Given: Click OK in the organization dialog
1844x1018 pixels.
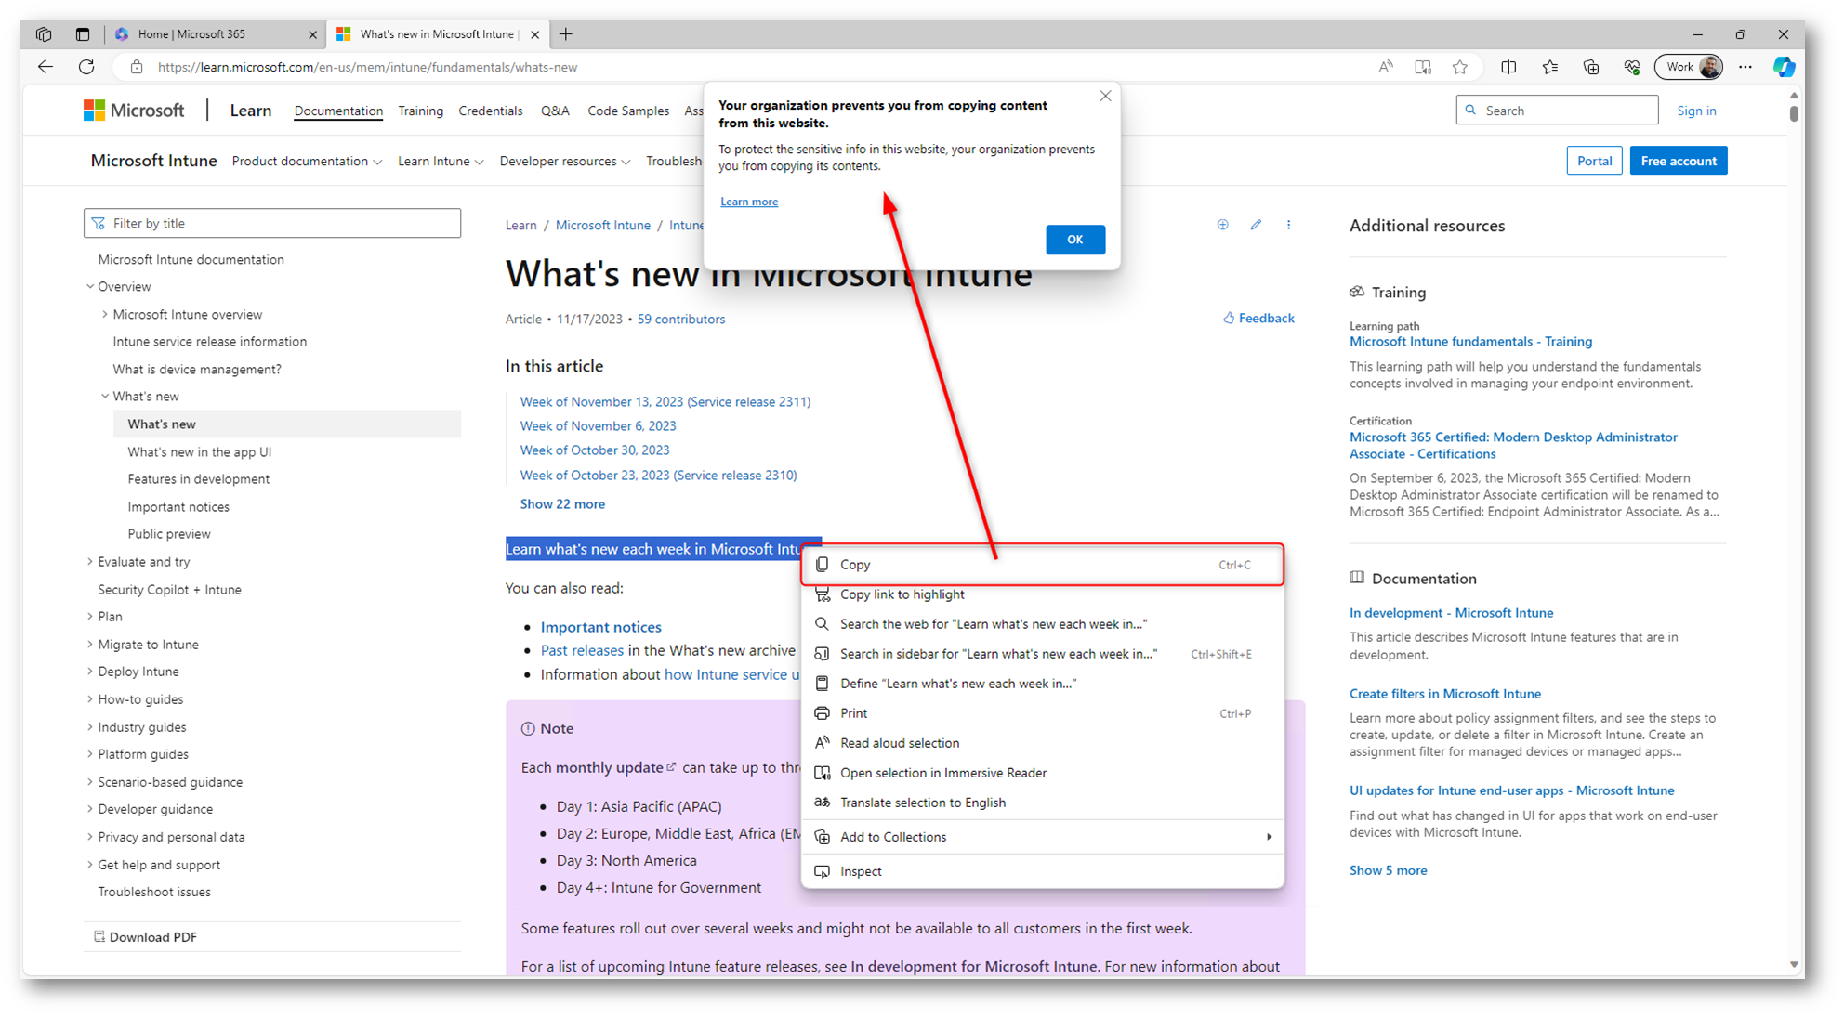Looking at the screenshot, I should point(1074,240).
